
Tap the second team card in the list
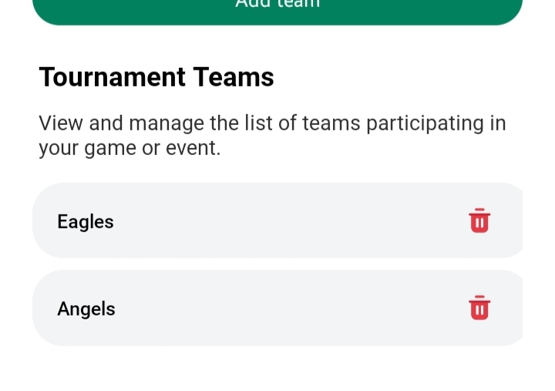tap(262, 308)
